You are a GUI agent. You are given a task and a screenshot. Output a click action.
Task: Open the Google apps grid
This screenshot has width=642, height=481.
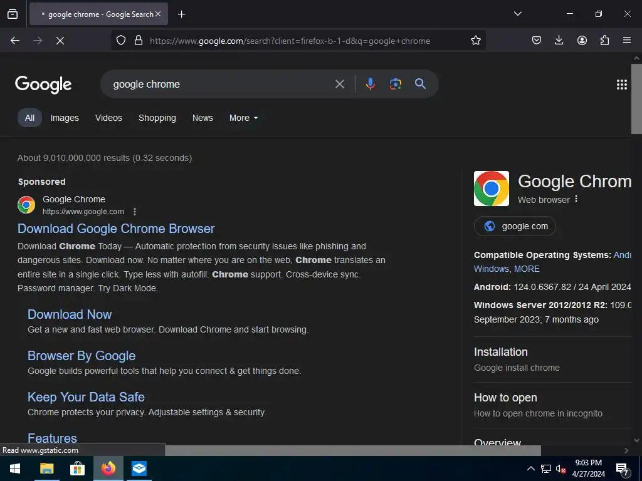click(x=621, y=85)
